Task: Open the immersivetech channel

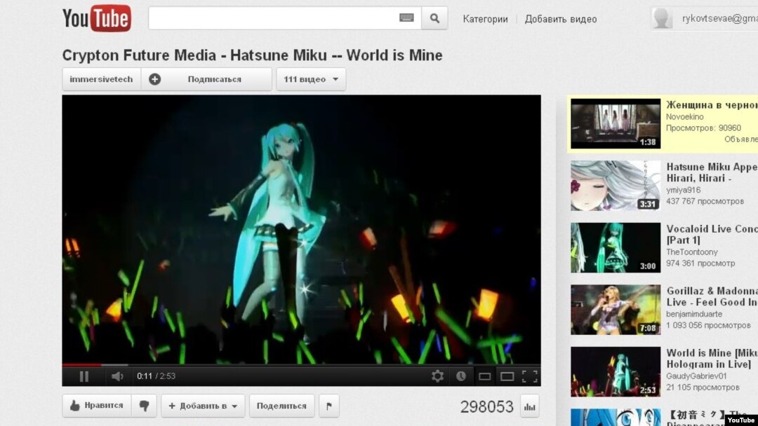Action: tap(102, 79)
